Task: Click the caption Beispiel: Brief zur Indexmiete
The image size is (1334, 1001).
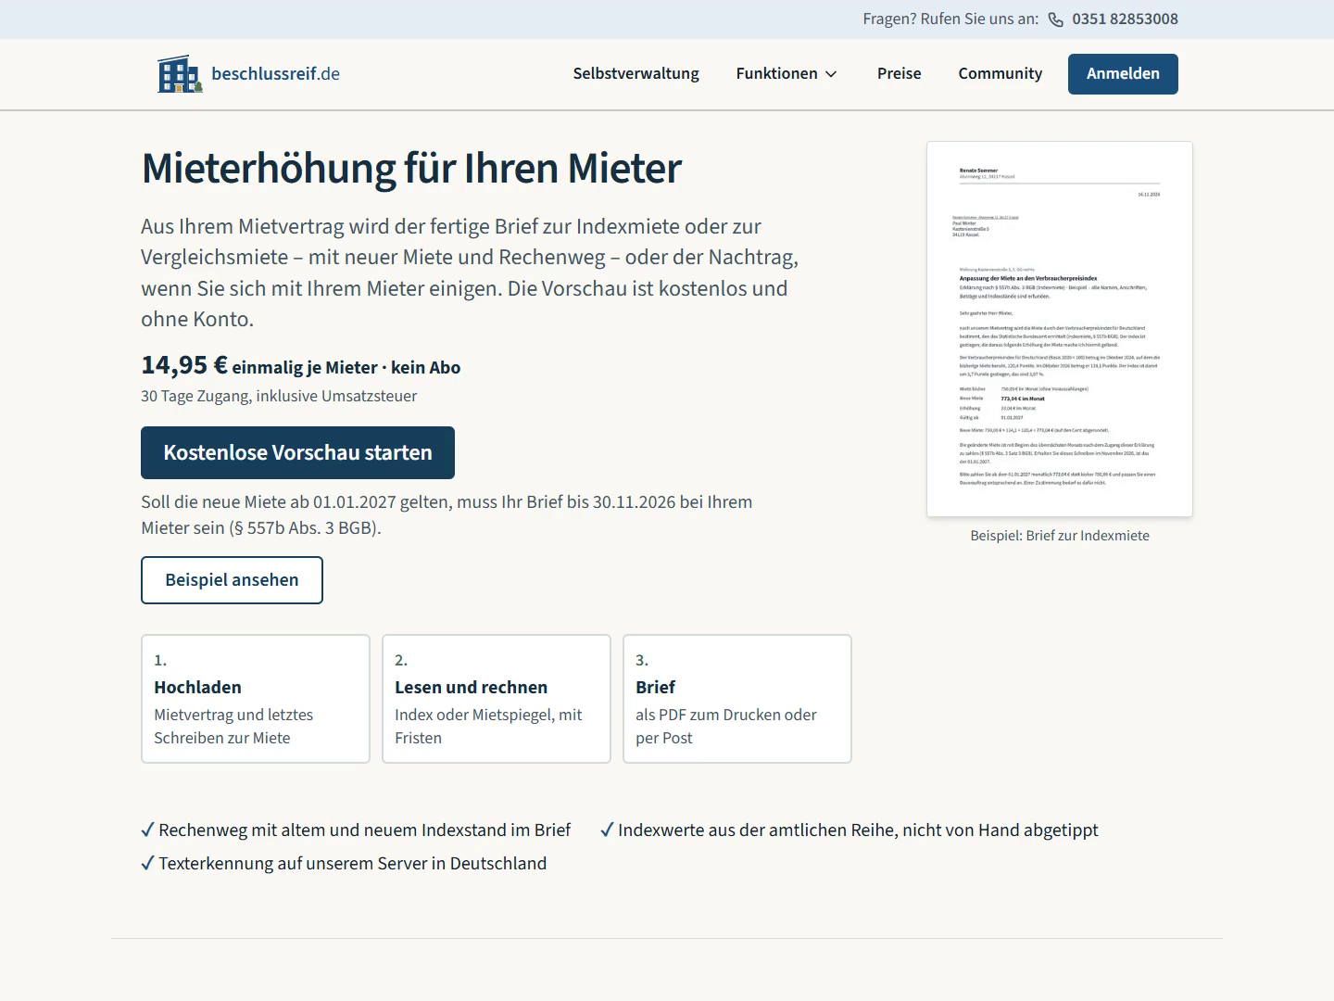Action: pos(1060,536)
